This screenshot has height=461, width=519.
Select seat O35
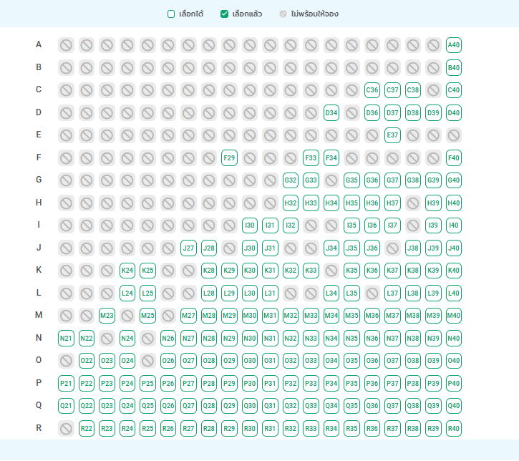click(x=351, y=361)
